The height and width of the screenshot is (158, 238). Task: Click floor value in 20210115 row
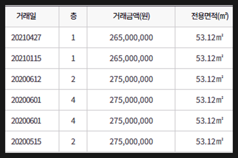click(x=73, y=58)
